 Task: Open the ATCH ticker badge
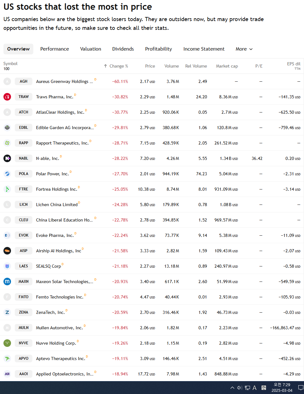coord(24,112)
